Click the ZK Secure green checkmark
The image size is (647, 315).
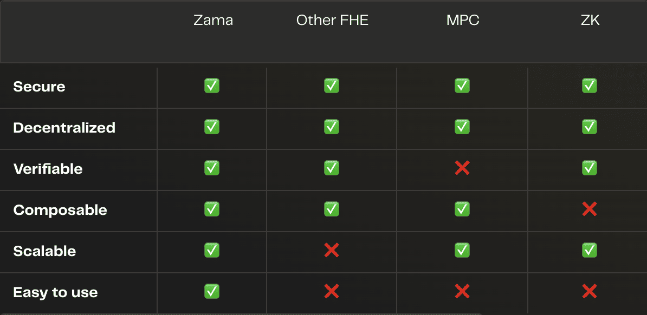[589, 86]
